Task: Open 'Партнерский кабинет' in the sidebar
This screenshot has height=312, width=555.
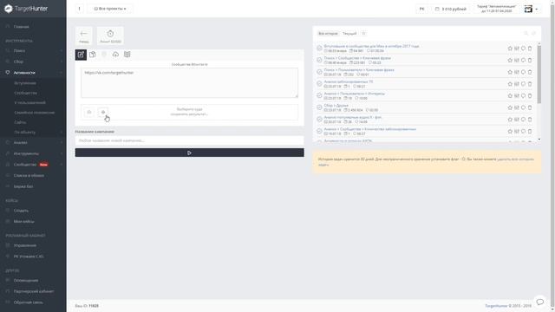Action: (33, 291)
